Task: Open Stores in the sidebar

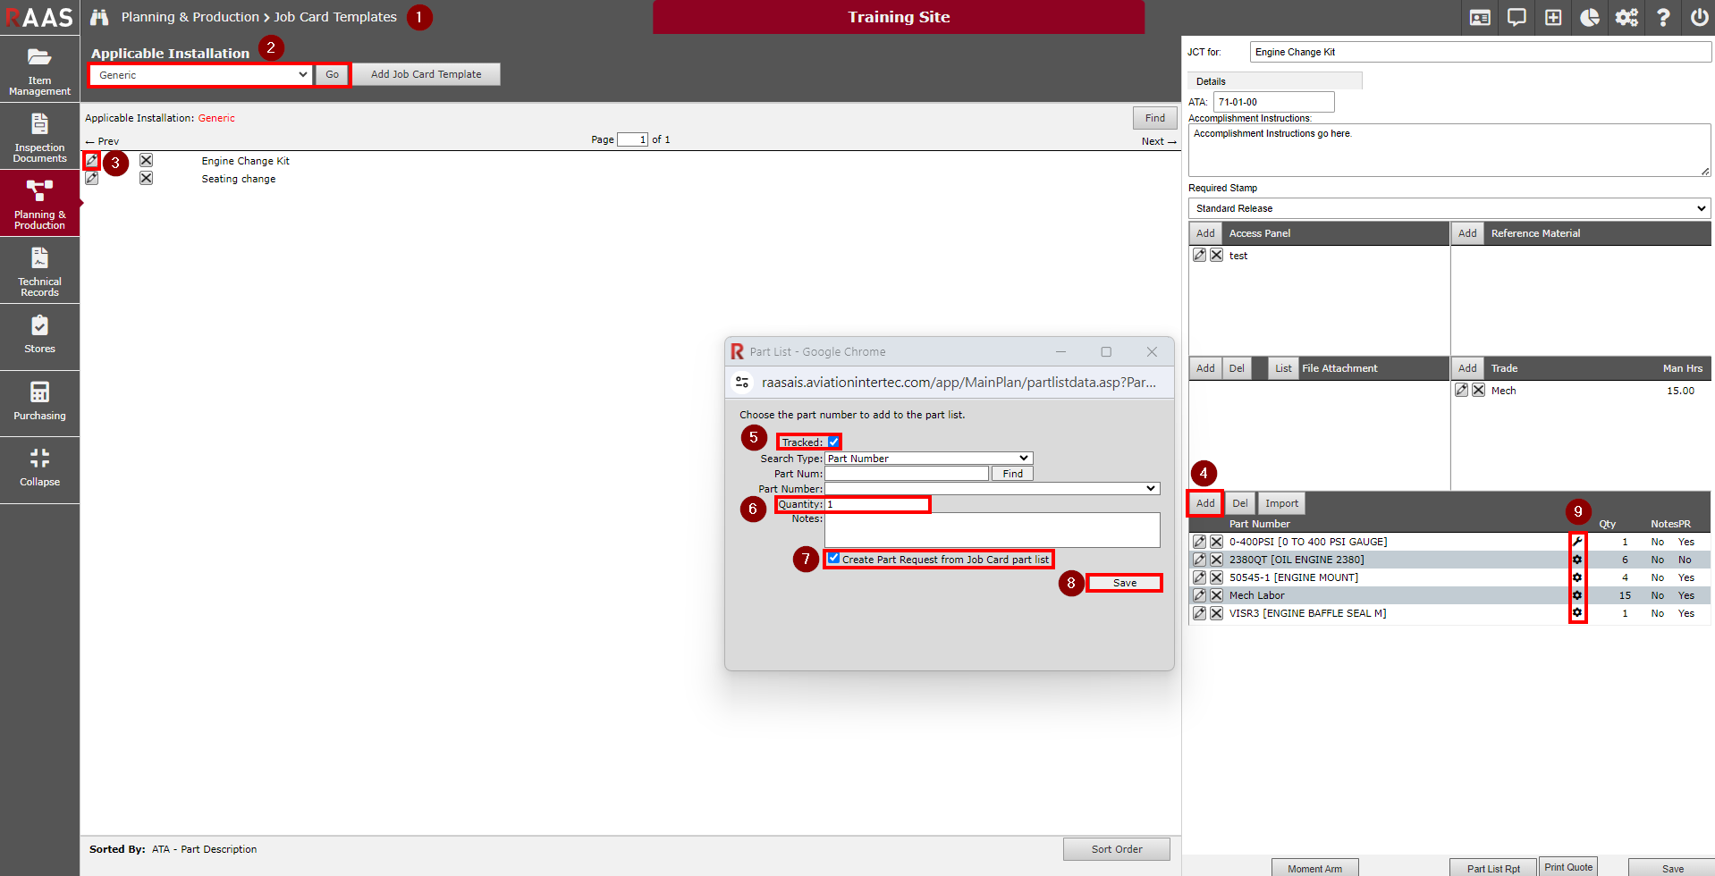Action: tap(39, 335)
